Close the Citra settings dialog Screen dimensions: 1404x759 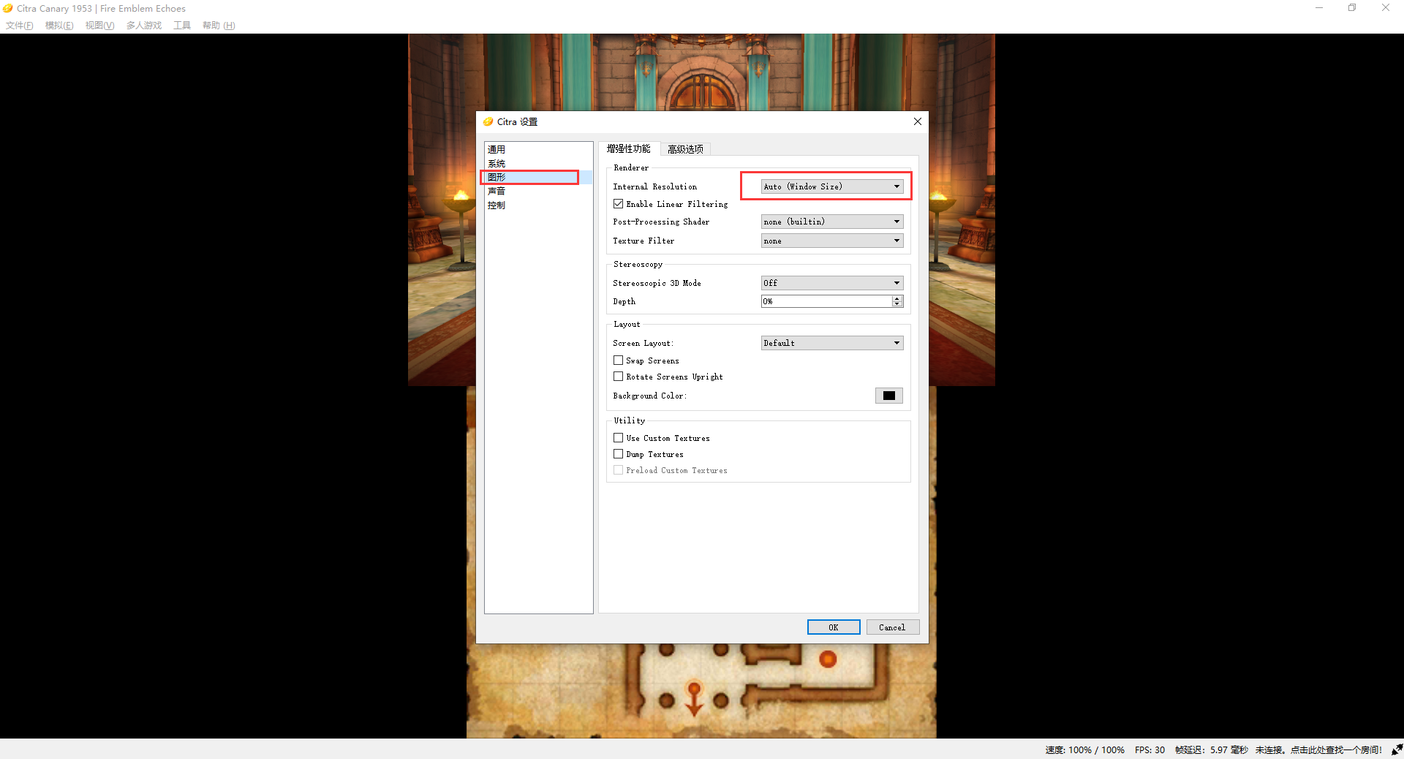[x=917, y=121]
